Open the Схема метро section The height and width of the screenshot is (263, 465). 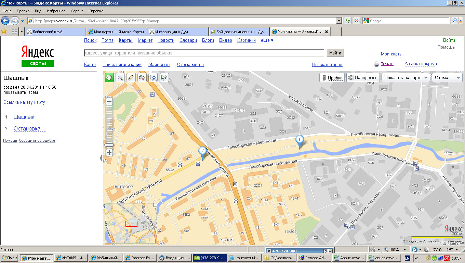click(190, 65)
